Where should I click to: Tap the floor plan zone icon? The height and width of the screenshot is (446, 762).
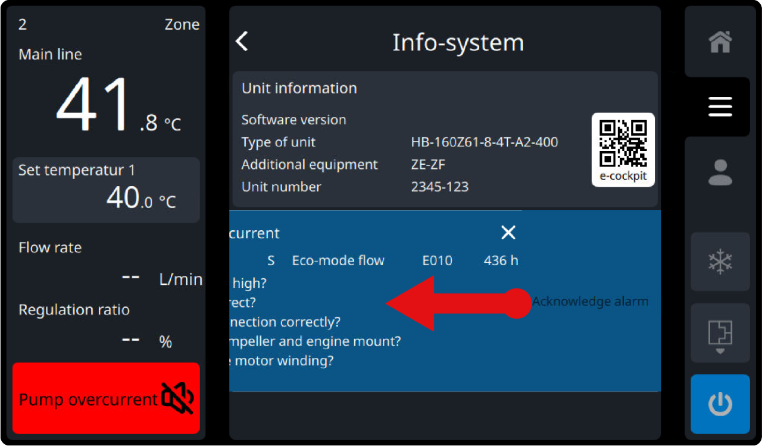[720, 334]
